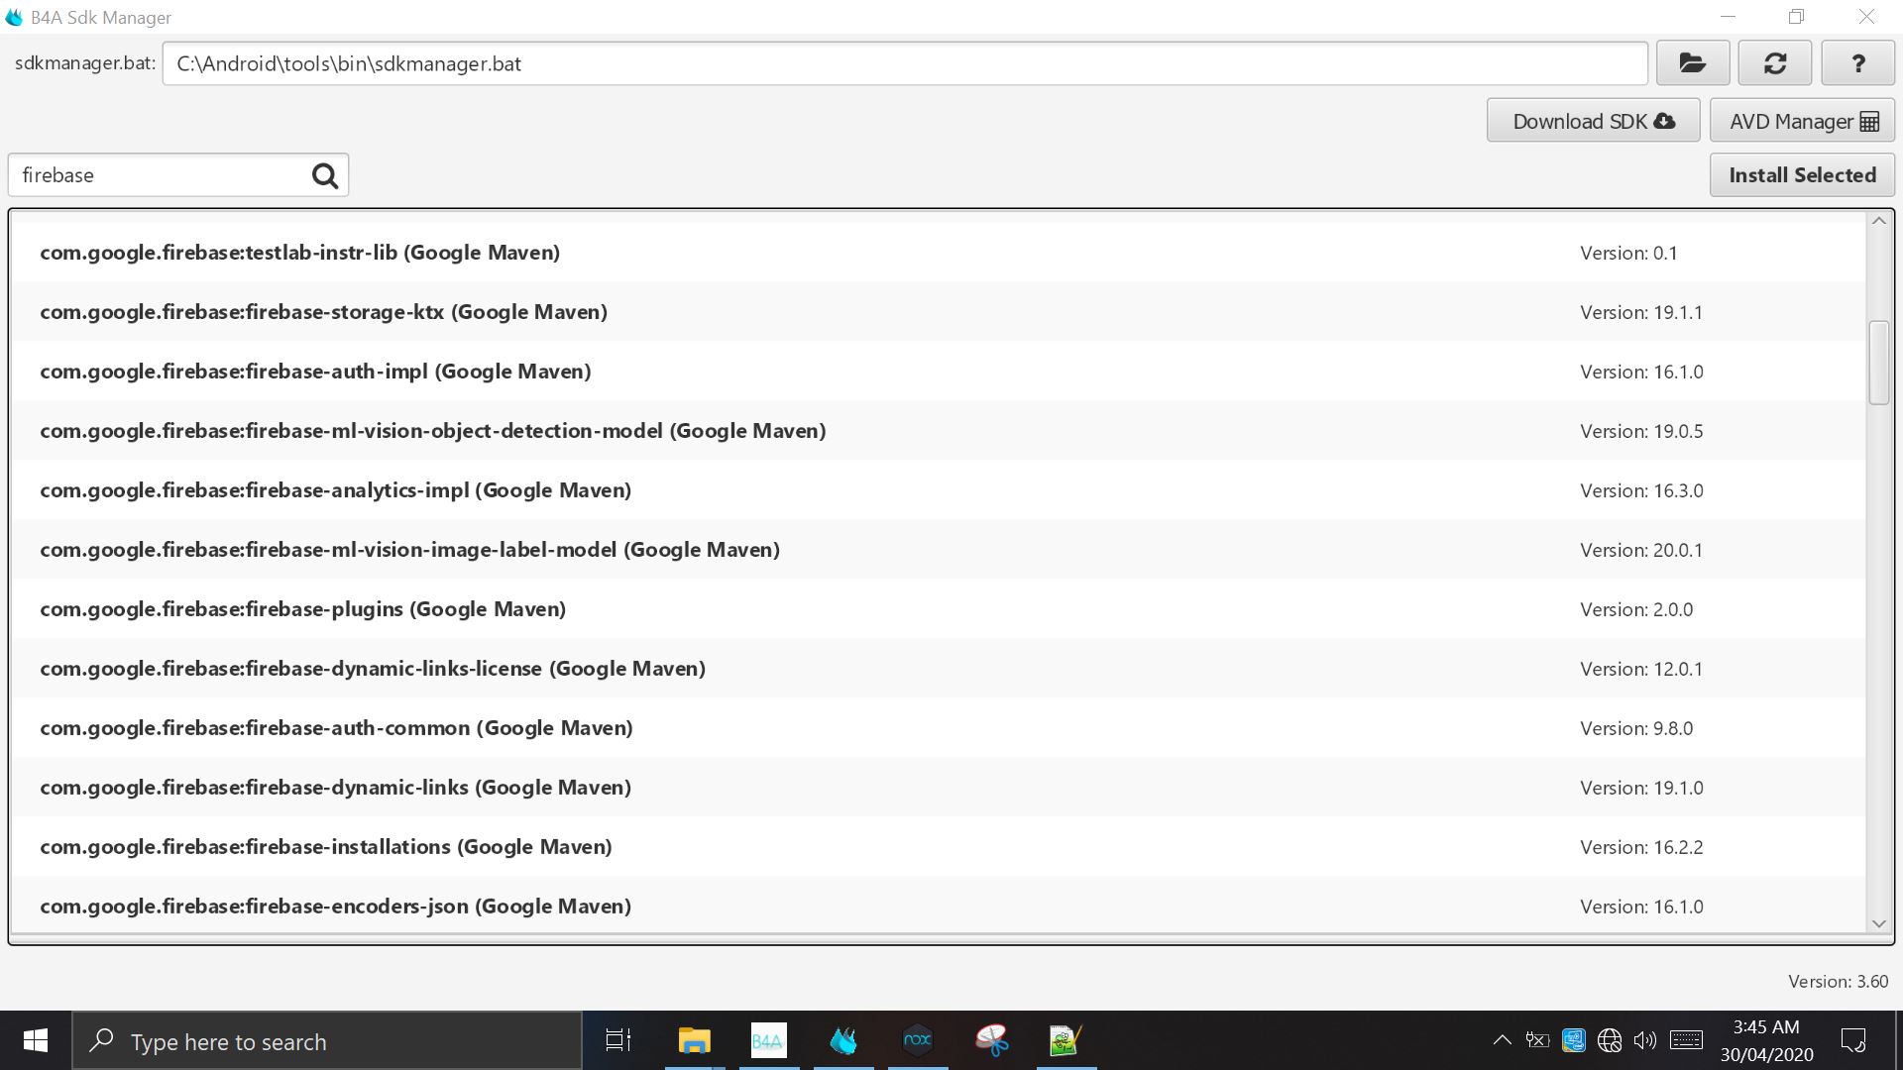Open the Windows Start menu
This screenshot has height=1070, width=1903.
click(36, 1040)
